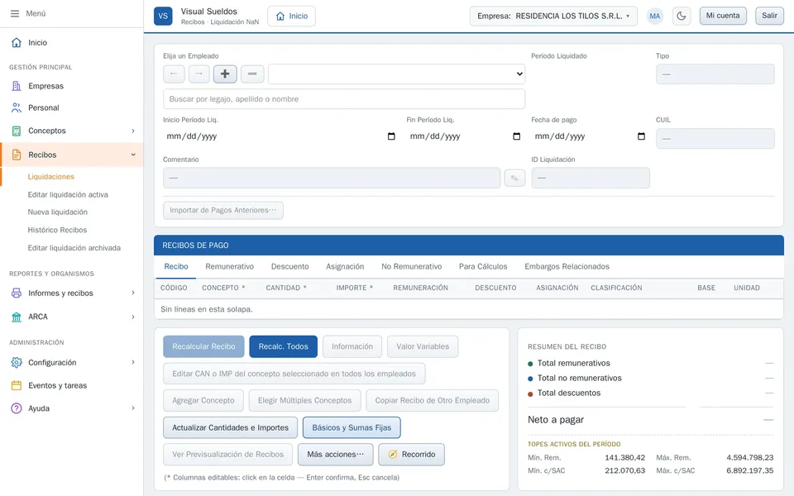Open the calendar picker for Fecha de pago
This screenshot has width=794, height=496.
pyautogui.click(x=641, y=136)
